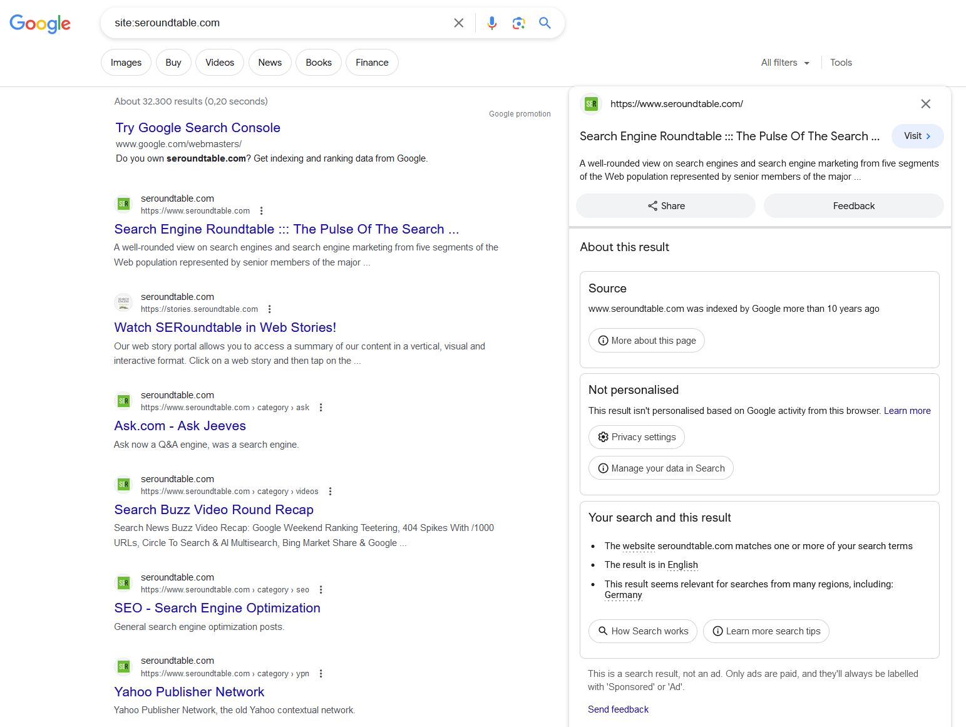
Task: Start voice search with microphone icon
Action: (492, 23)
